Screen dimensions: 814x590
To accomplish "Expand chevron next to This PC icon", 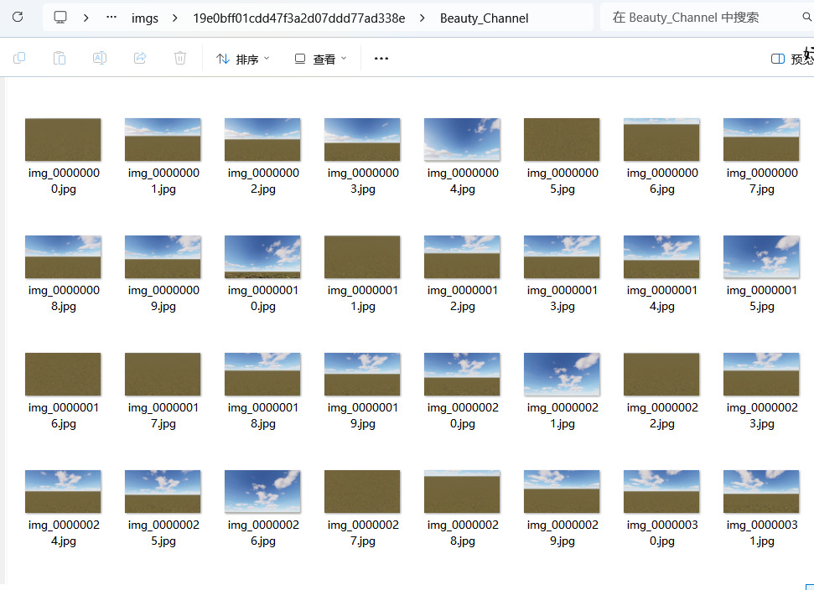I will pyautogui.click(x=86, y=18).
